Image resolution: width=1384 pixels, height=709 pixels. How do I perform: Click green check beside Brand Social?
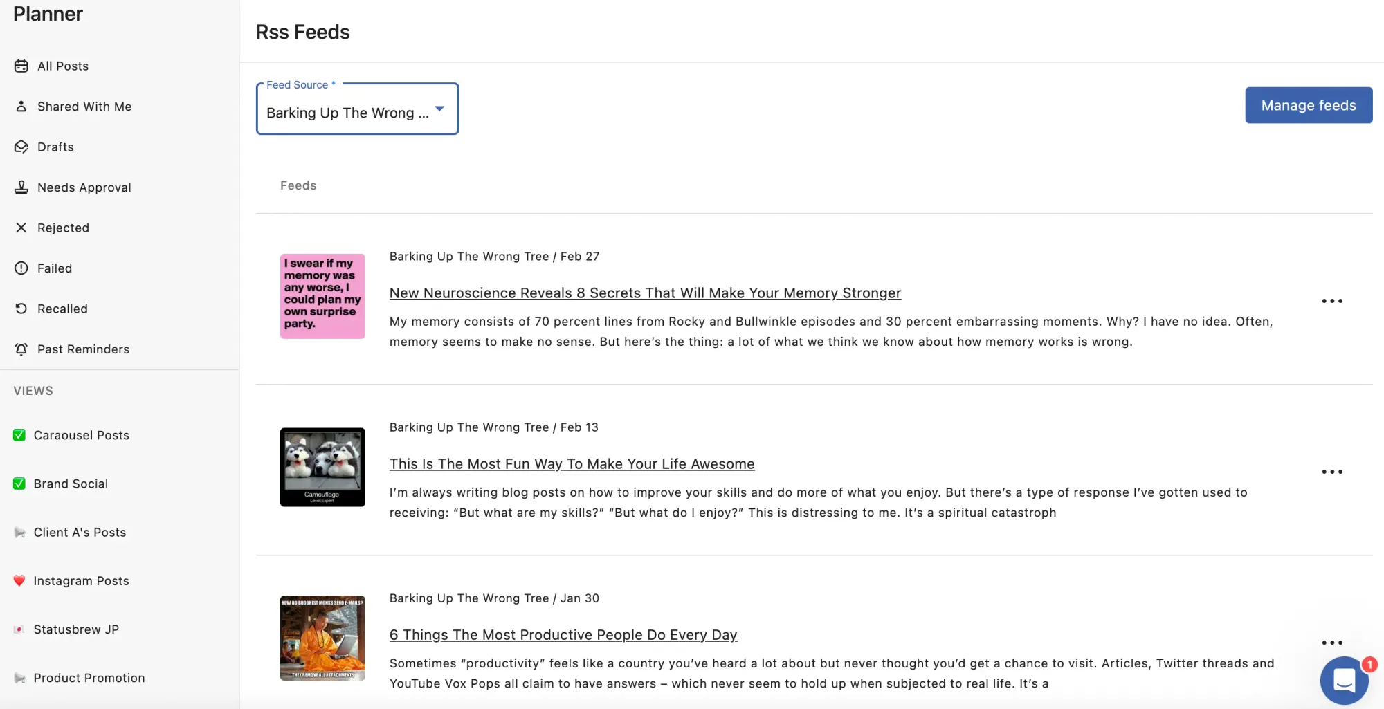click(19, 484)
